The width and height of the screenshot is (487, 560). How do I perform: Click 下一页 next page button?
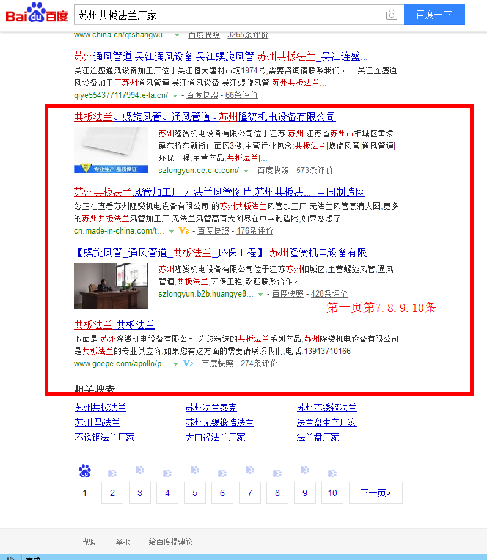pyautogui.click(x=376, y=493)
